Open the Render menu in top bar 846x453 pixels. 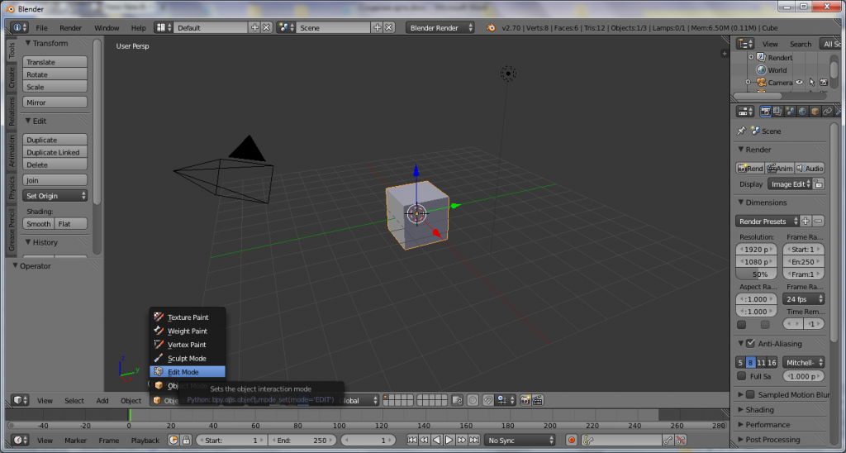[71, 28]
